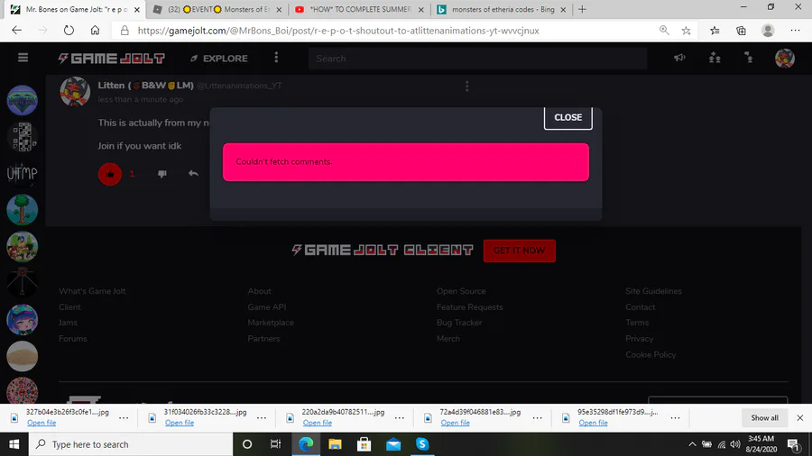Image resolution: width=812 pixels, height=456 pixels.
Task: Close the comments error dialog
Action: pos(568,117)
